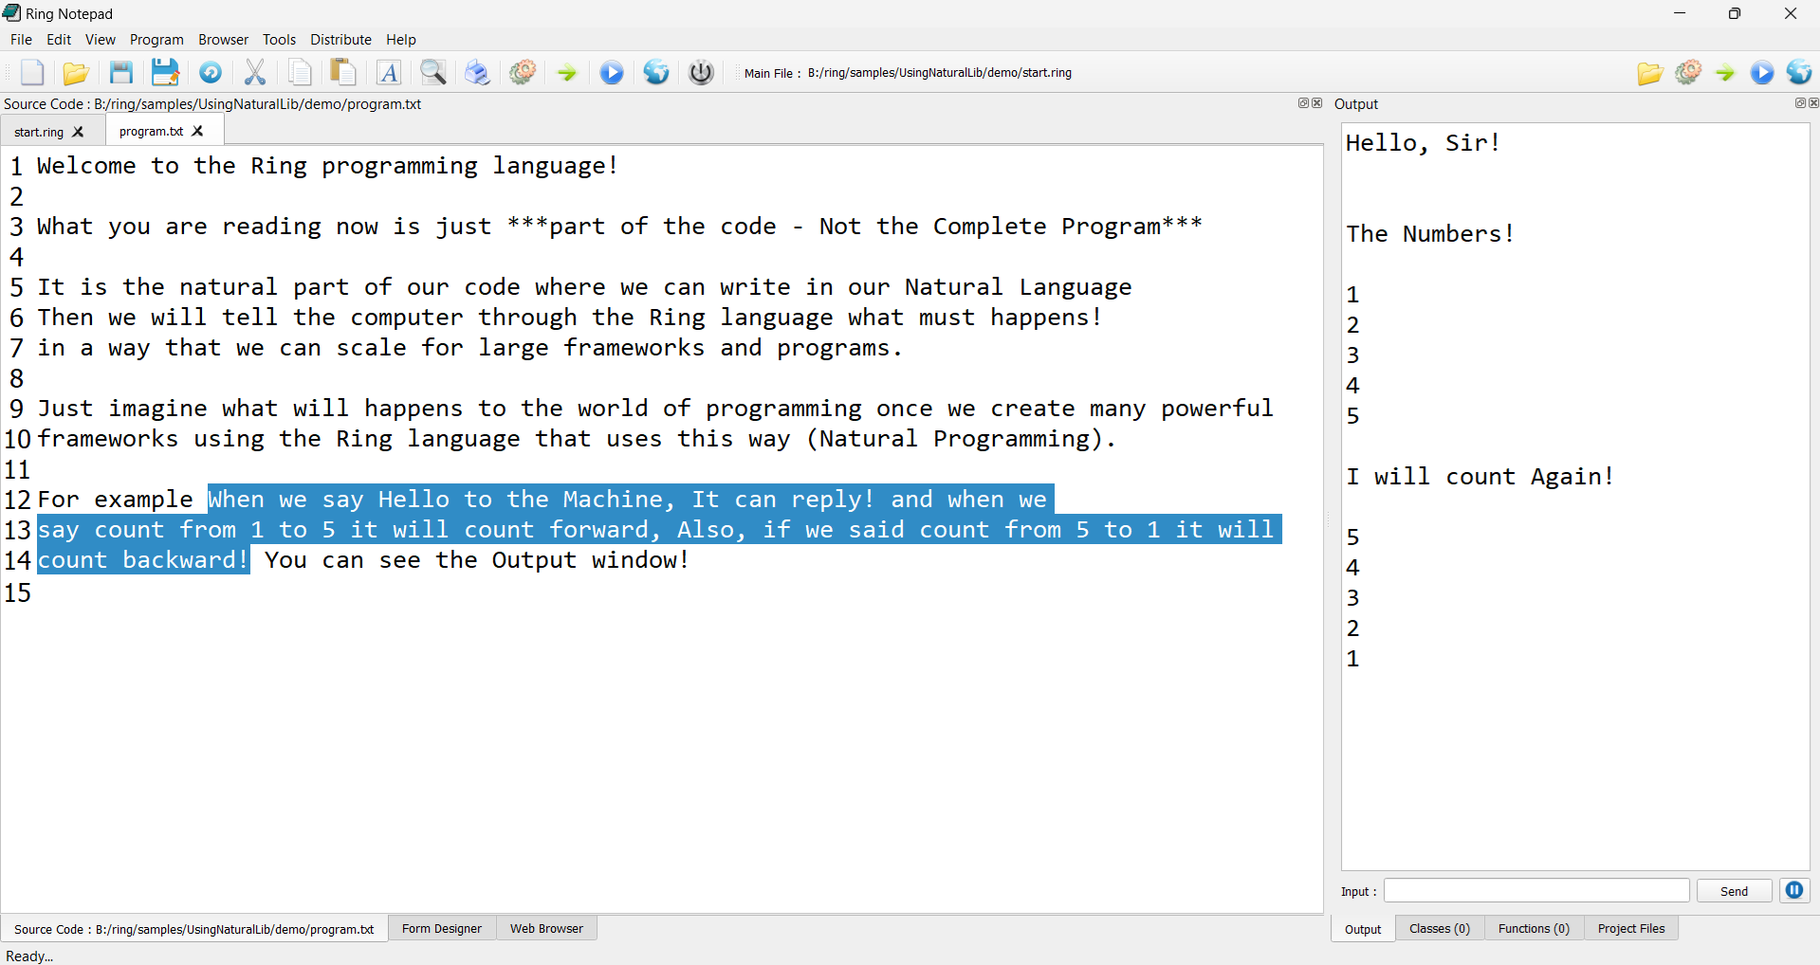1820x965 pixels.
Task: Copy selection with the pages icon
Action: (x=300, y=72)
